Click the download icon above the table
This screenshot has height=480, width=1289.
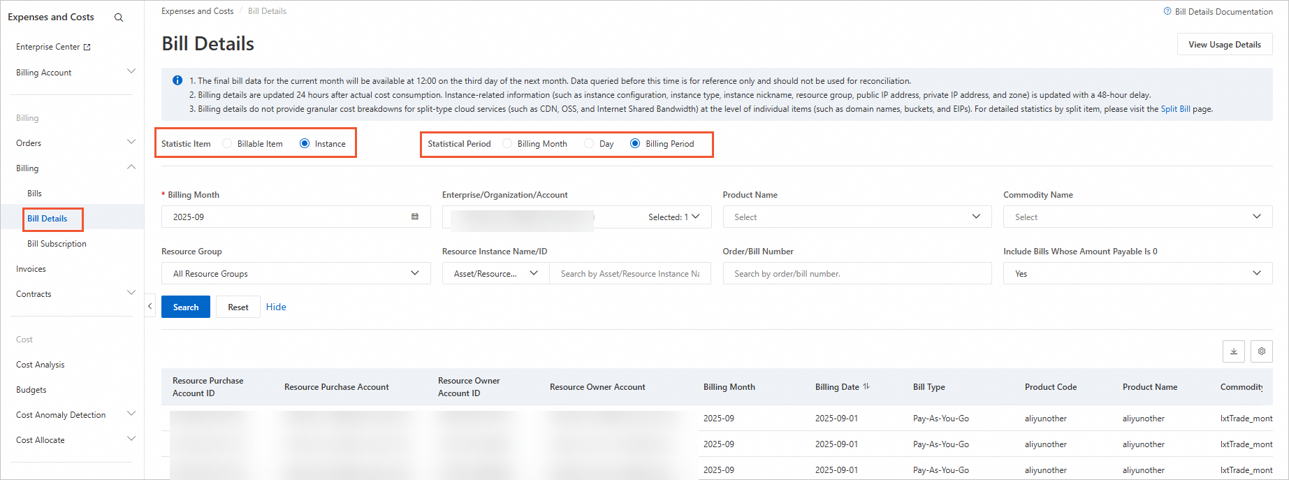click(x=1234, y=351)
